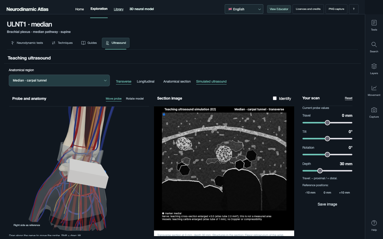Select the Longitudinal view option
Screen dimensions: 383x239
(145, 82)
